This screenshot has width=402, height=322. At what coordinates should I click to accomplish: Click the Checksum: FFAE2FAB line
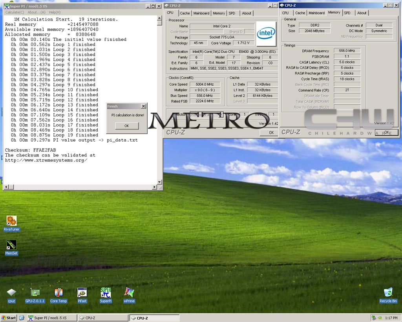[x=31, y=150]
